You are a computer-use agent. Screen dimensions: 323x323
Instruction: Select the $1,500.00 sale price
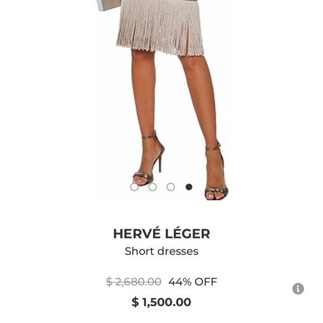point(161,302)
